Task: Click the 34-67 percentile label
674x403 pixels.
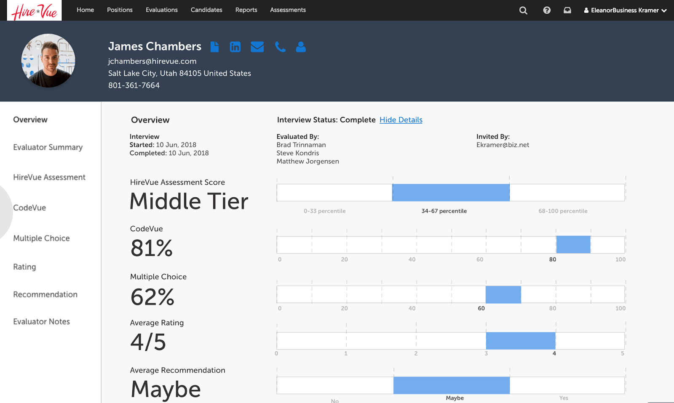Action: coord(444,211)
